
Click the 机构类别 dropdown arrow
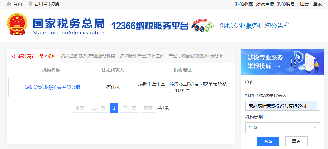tap(314, 127)
